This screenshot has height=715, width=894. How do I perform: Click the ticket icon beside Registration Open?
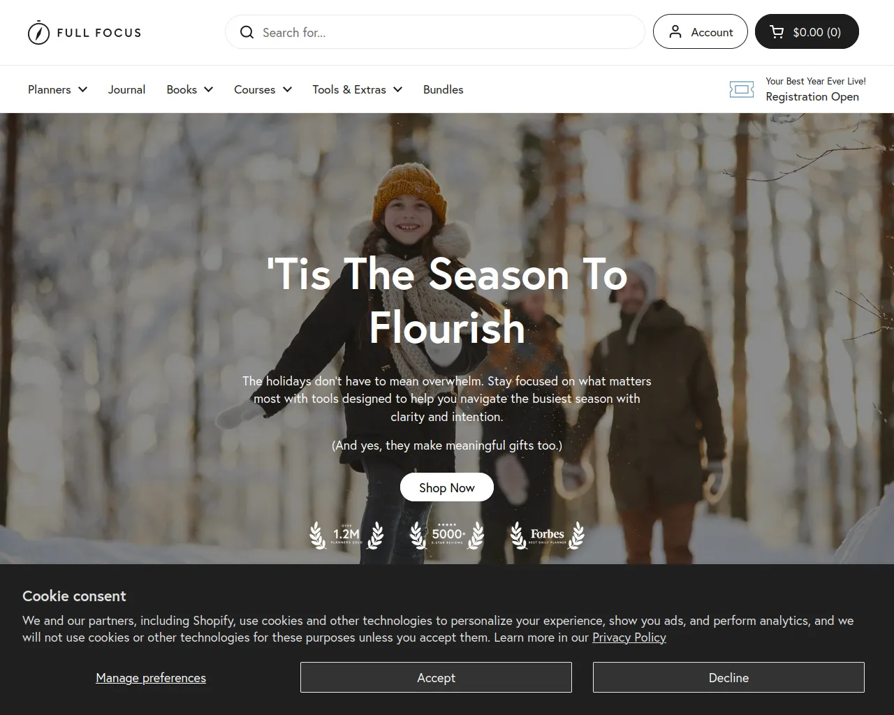point(742,89)
